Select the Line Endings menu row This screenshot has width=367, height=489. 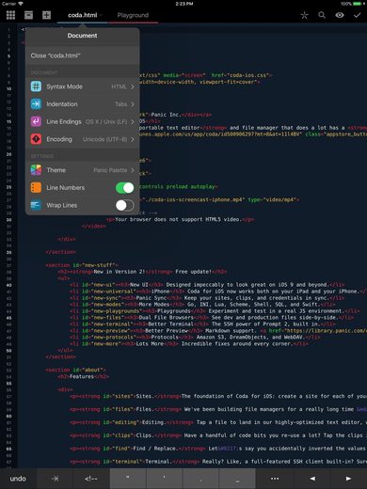83,121
